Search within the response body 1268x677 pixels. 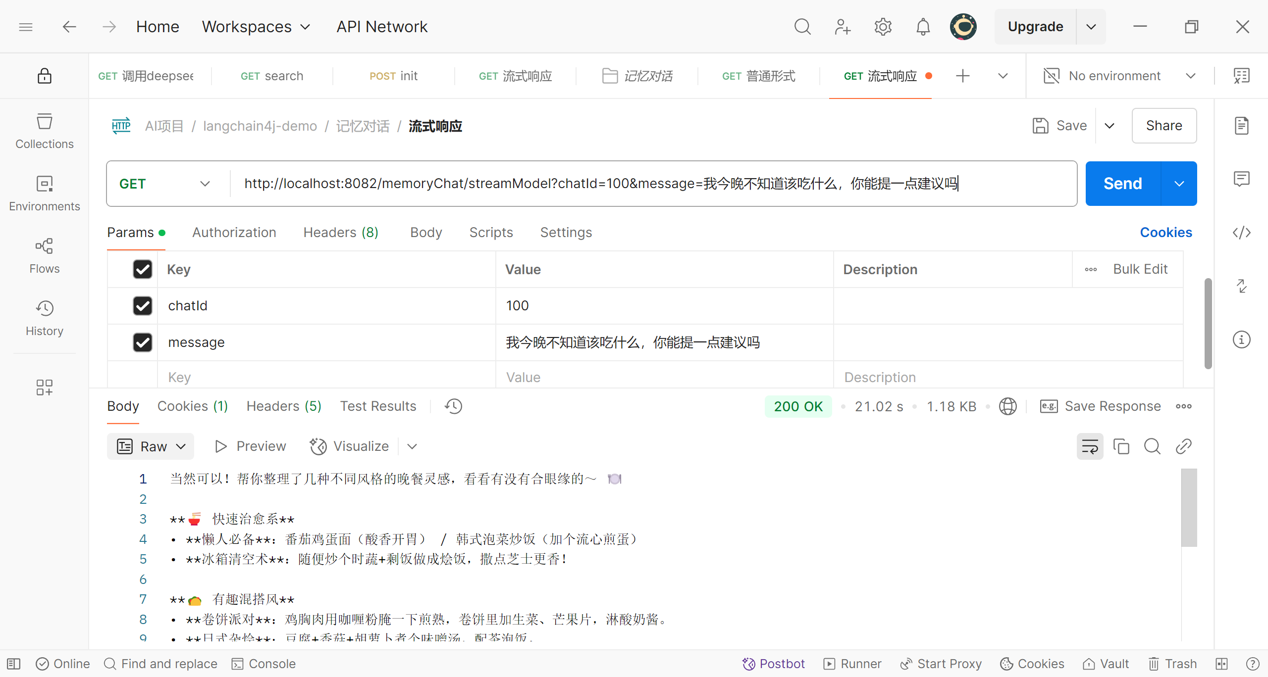coord(1152,446)
